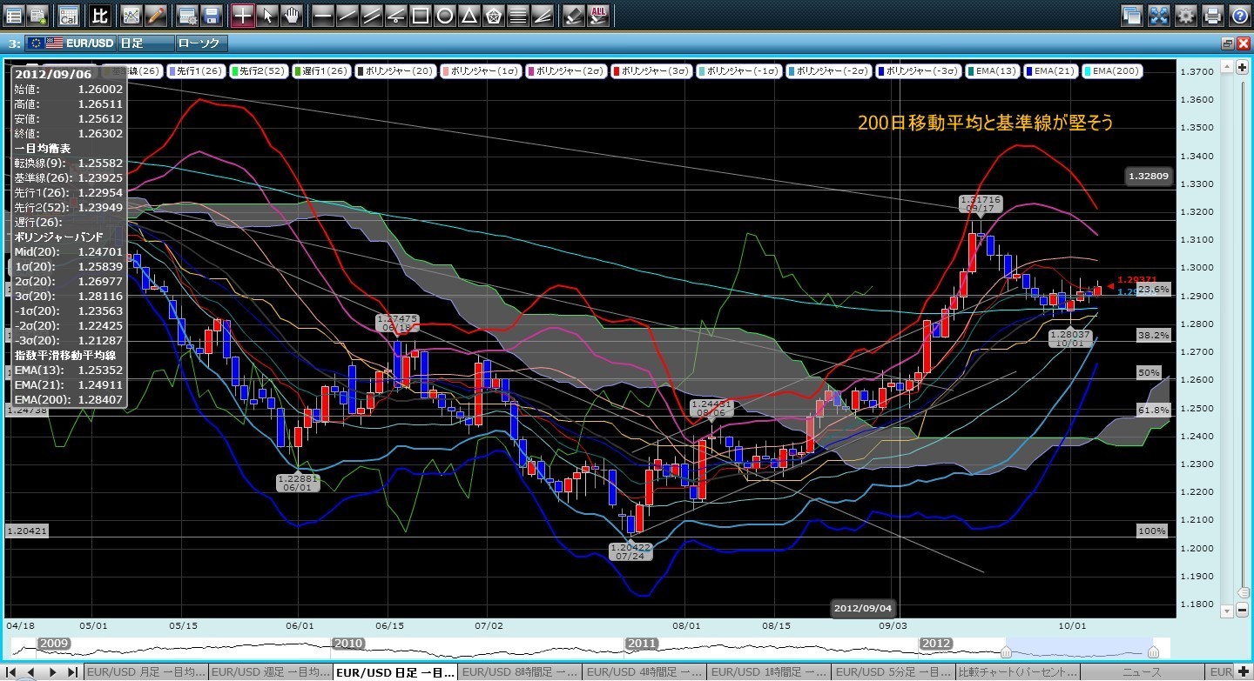Open the ローソク chart type dropdown

click(x=201, y=43)
